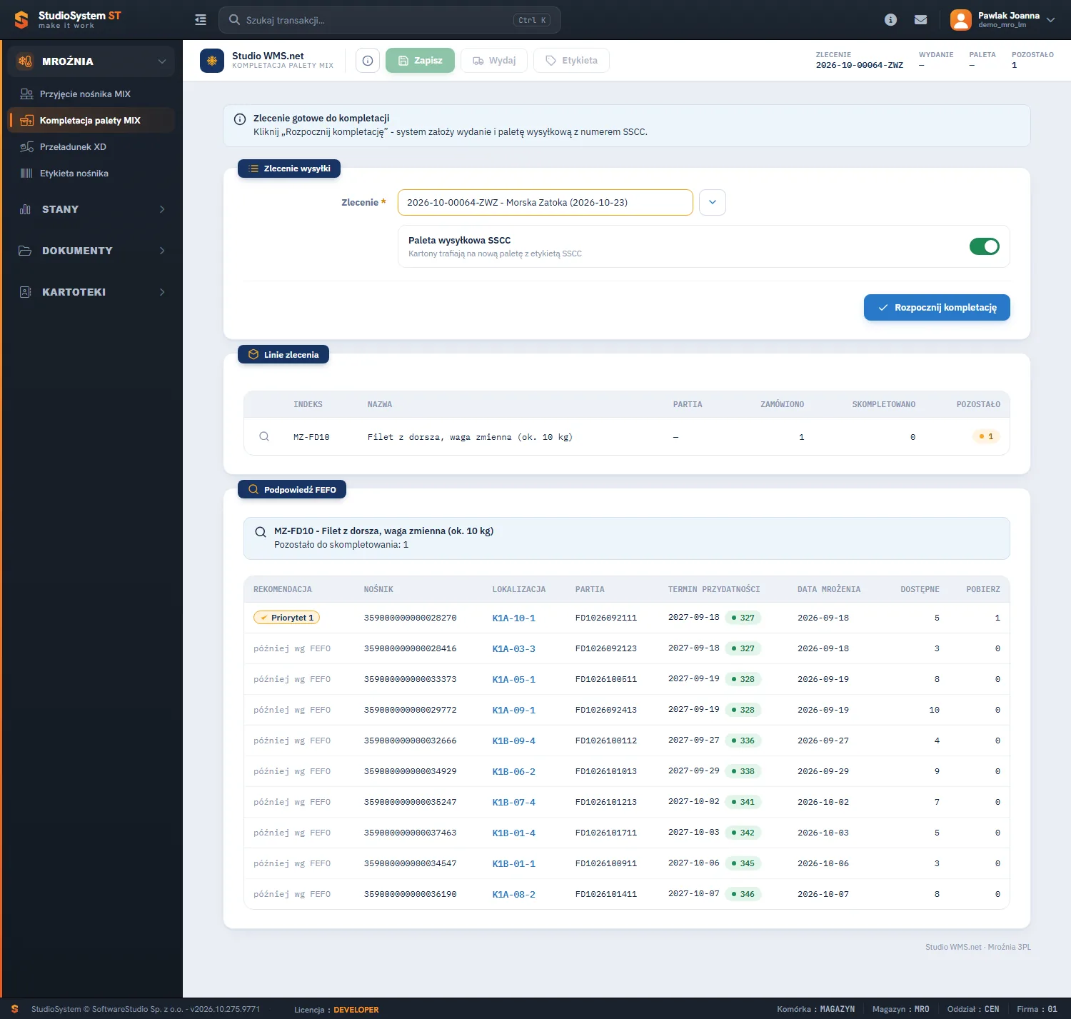This screenshot has width=1071, height=1019.
Task: Open location link K1B-07-4
Action: pyautogui.click(x=514, y=803)
